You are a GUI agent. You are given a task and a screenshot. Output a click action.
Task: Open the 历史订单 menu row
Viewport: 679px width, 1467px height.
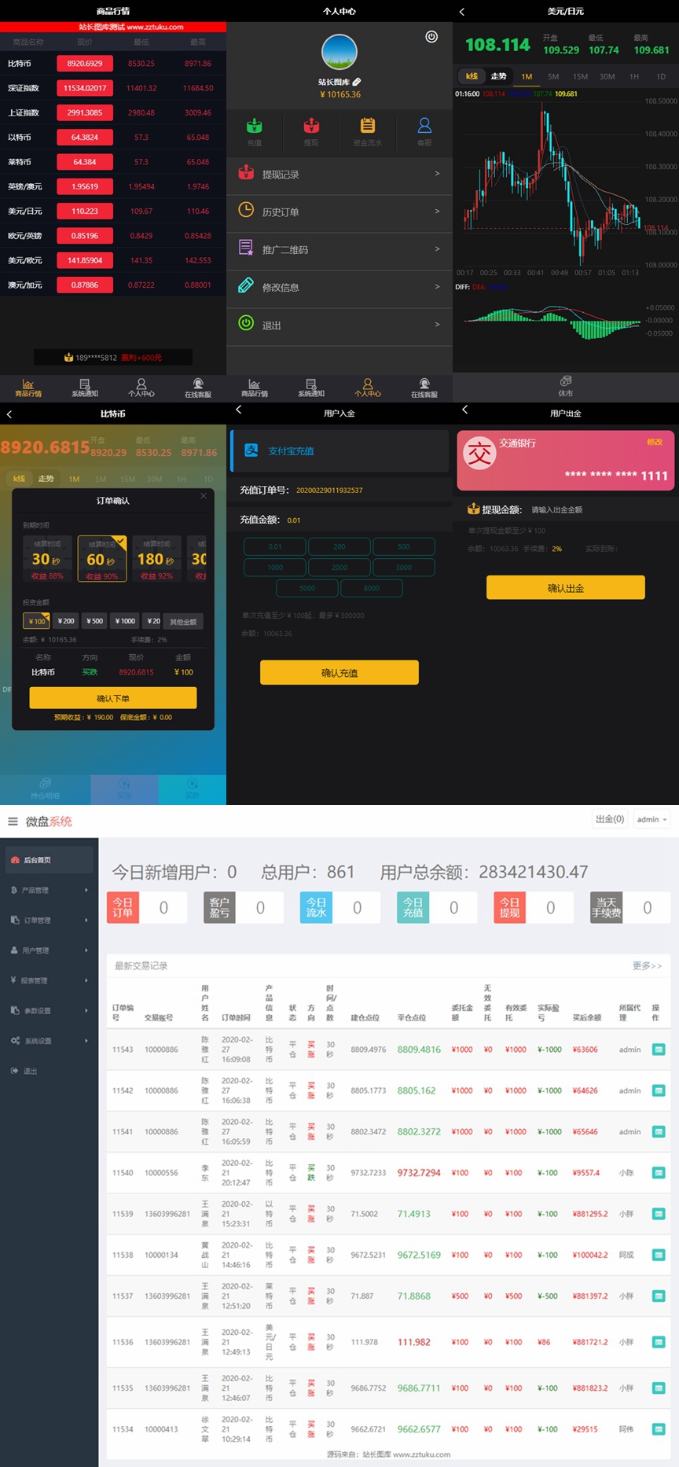[x=339, y=212]
